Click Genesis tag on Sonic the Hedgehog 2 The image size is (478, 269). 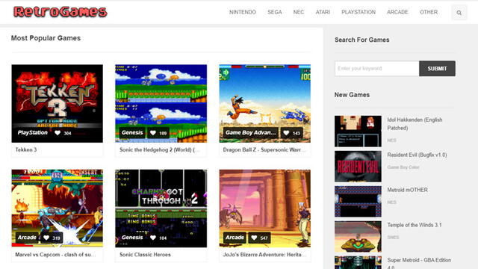click(132, 133)
